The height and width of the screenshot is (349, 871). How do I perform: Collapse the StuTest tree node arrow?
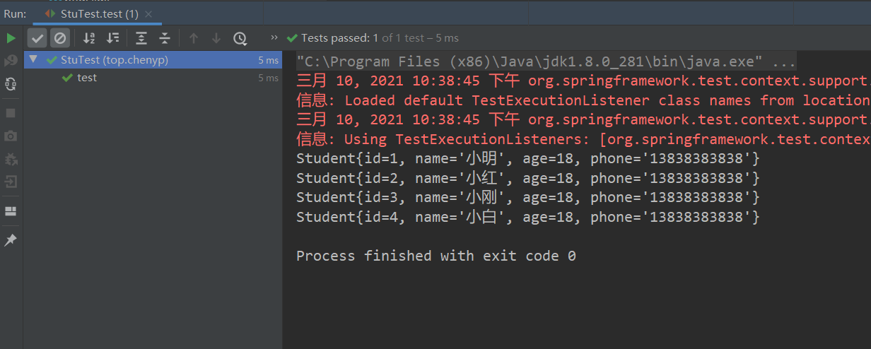click(33, 60)
